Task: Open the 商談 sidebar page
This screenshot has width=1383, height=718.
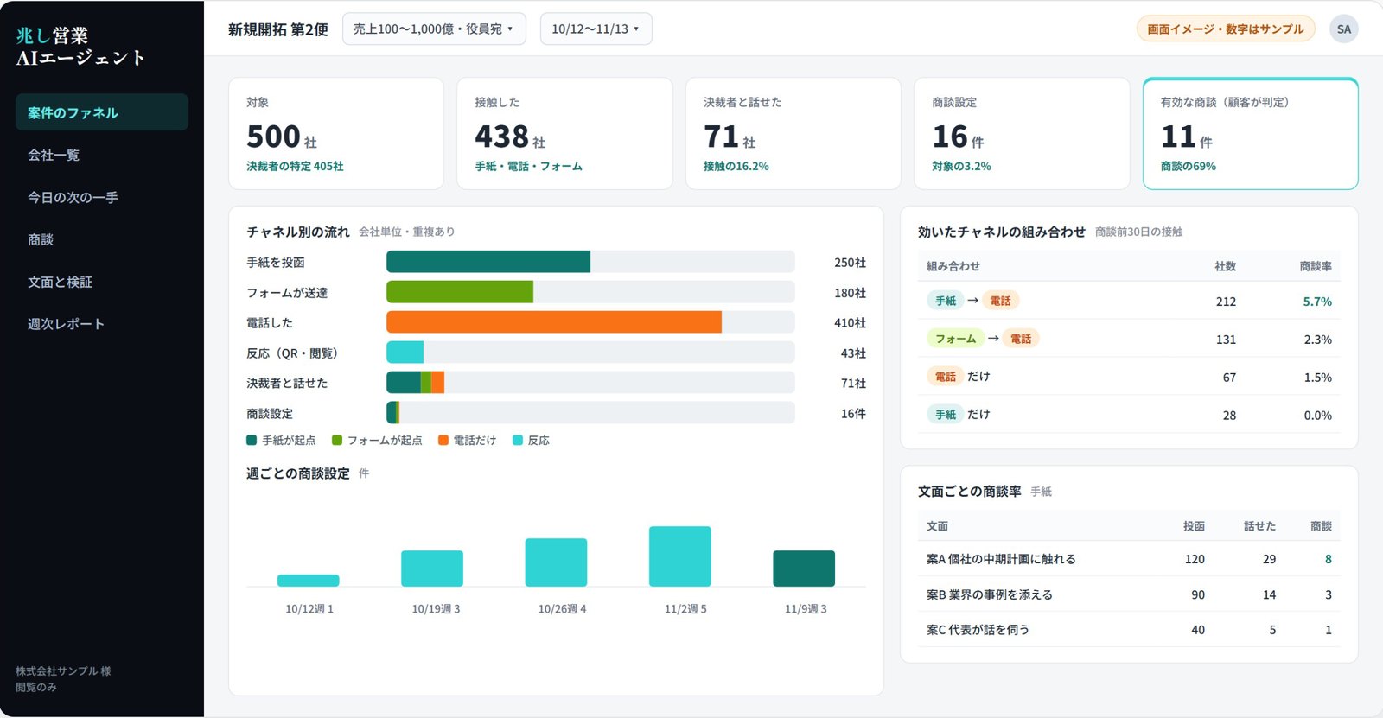Action: click(x=102, y=239)
